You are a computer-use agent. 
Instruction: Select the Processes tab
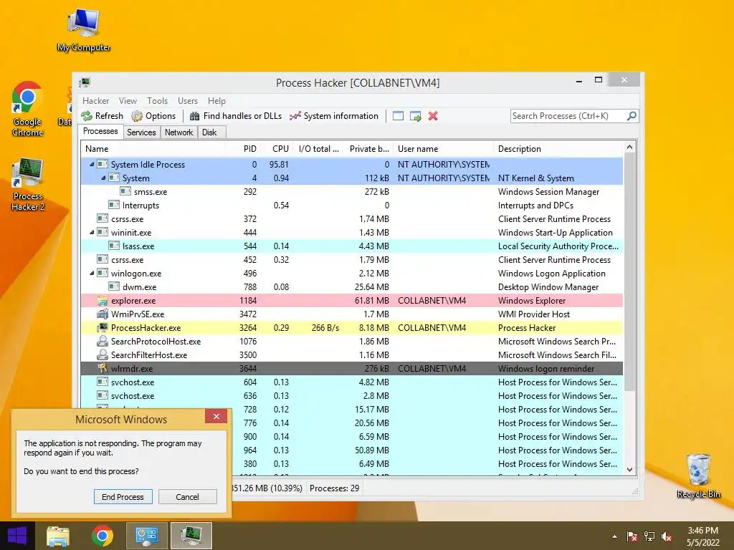coord(100,132)
